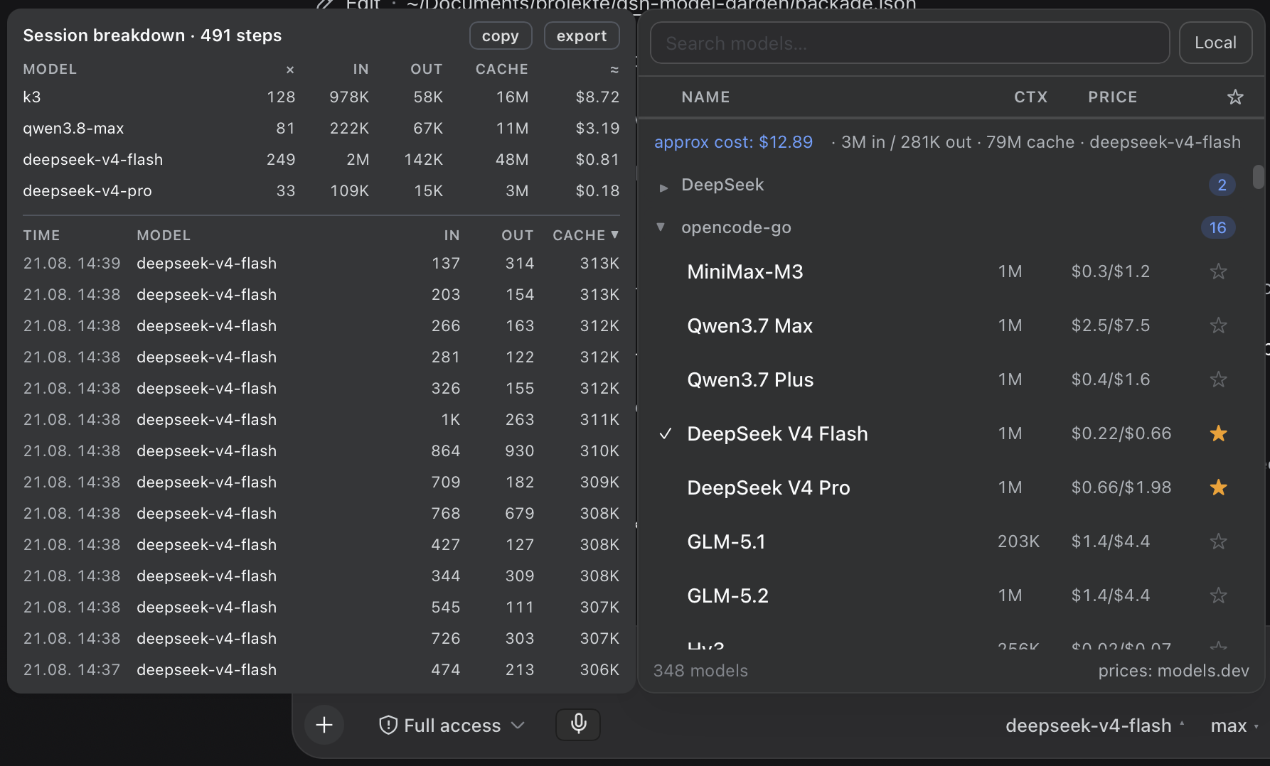Click the microphone voice input icon
Image resolution: width=1270 pixels, height=766 pixels.
pyautogui.click(x=578, y=724)
